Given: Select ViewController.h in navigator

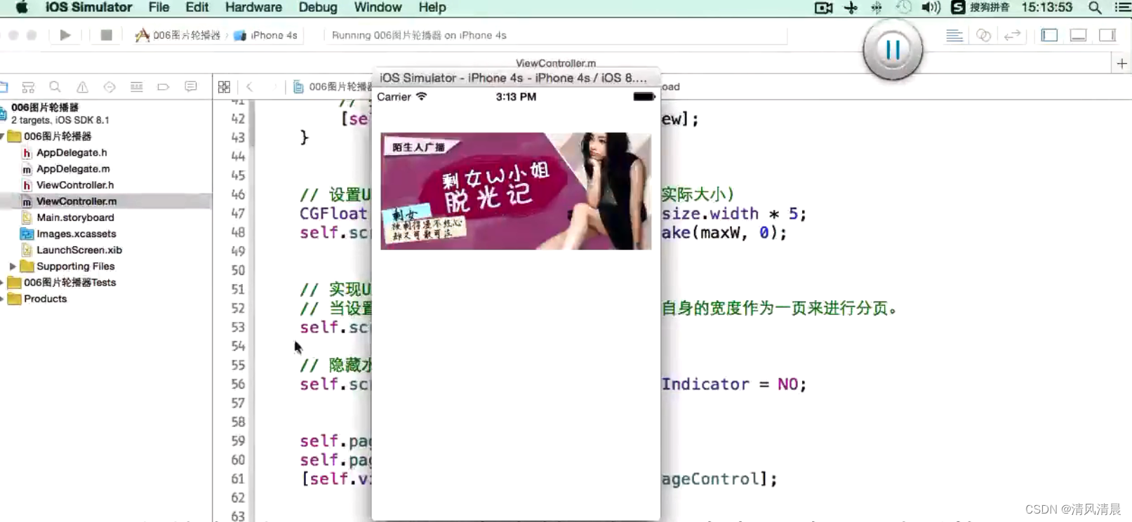Looking at the screenshot, I should (x=74, y=185).
